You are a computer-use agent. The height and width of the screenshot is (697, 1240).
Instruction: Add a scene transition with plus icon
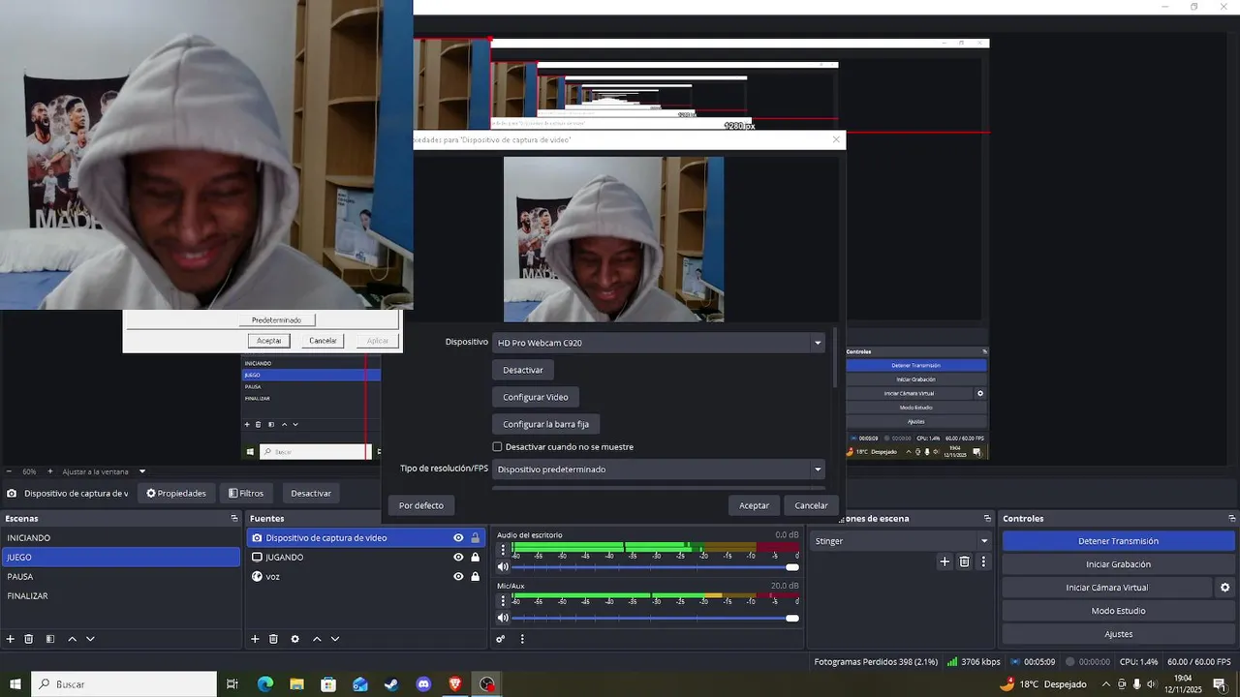point(945,561)
